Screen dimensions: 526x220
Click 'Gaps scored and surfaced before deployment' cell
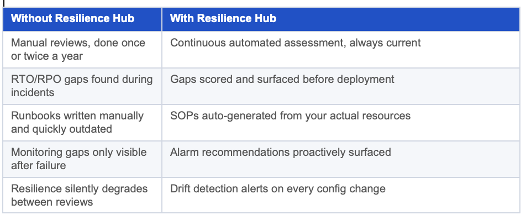(x=341, y=86)
